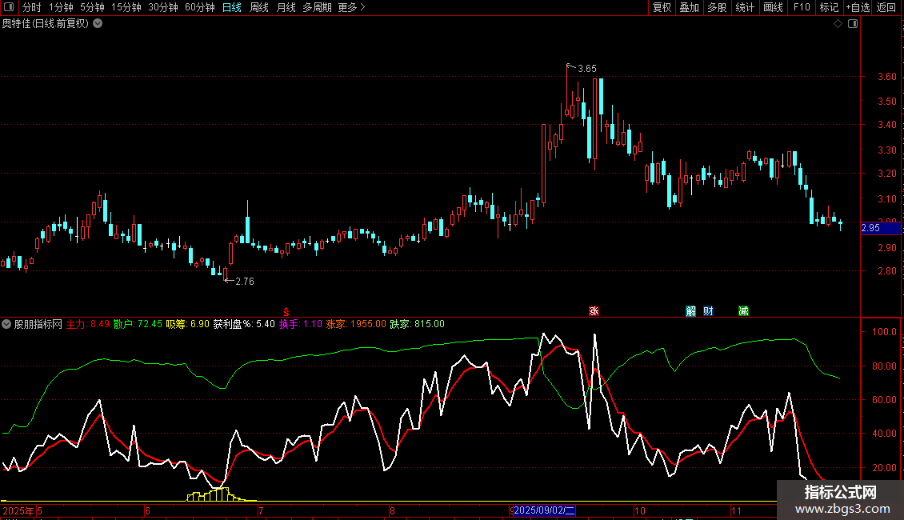
Task: Select the 5分钟 period
Action: [x=92, y=7]
